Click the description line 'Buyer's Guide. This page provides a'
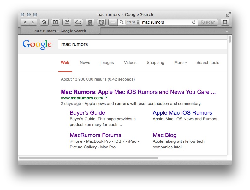Screen dimensions: 250x190 pyautogui.click(x=103, y=119)
